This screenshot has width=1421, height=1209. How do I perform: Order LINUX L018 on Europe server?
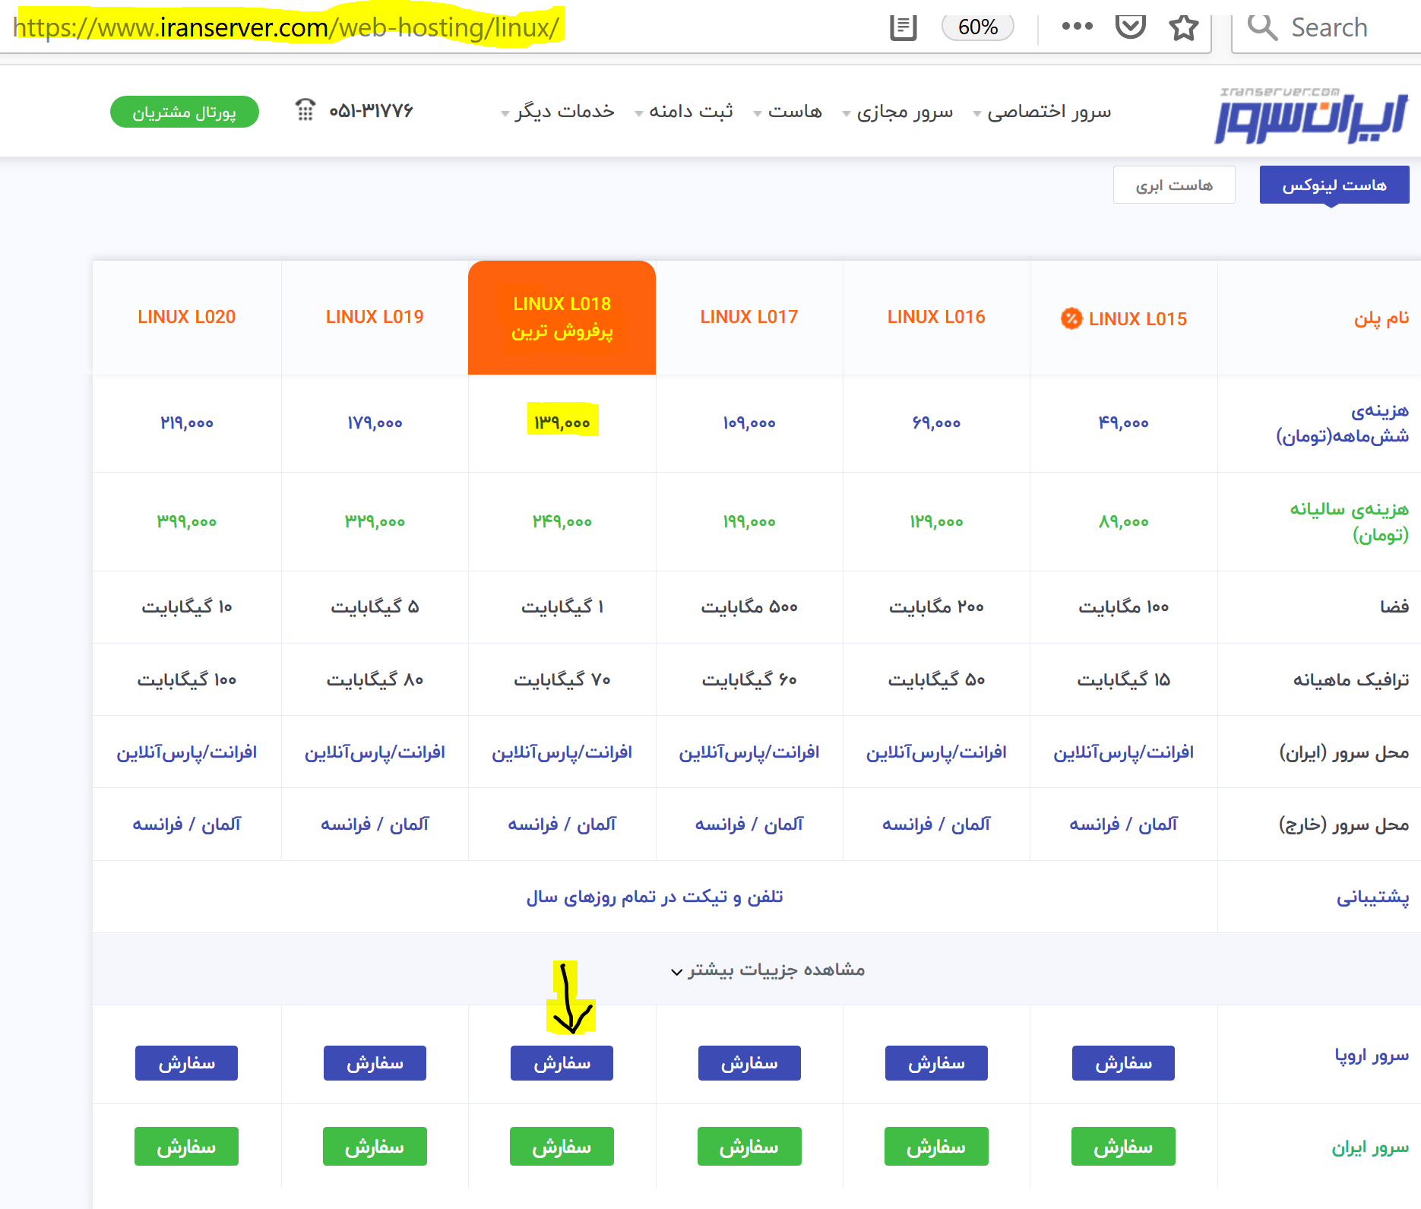[562, 1063]
